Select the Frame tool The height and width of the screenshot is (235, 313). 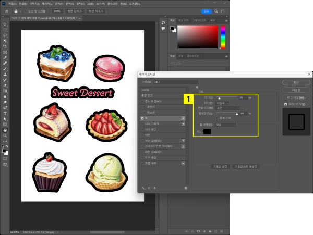(x=5, y=52)
